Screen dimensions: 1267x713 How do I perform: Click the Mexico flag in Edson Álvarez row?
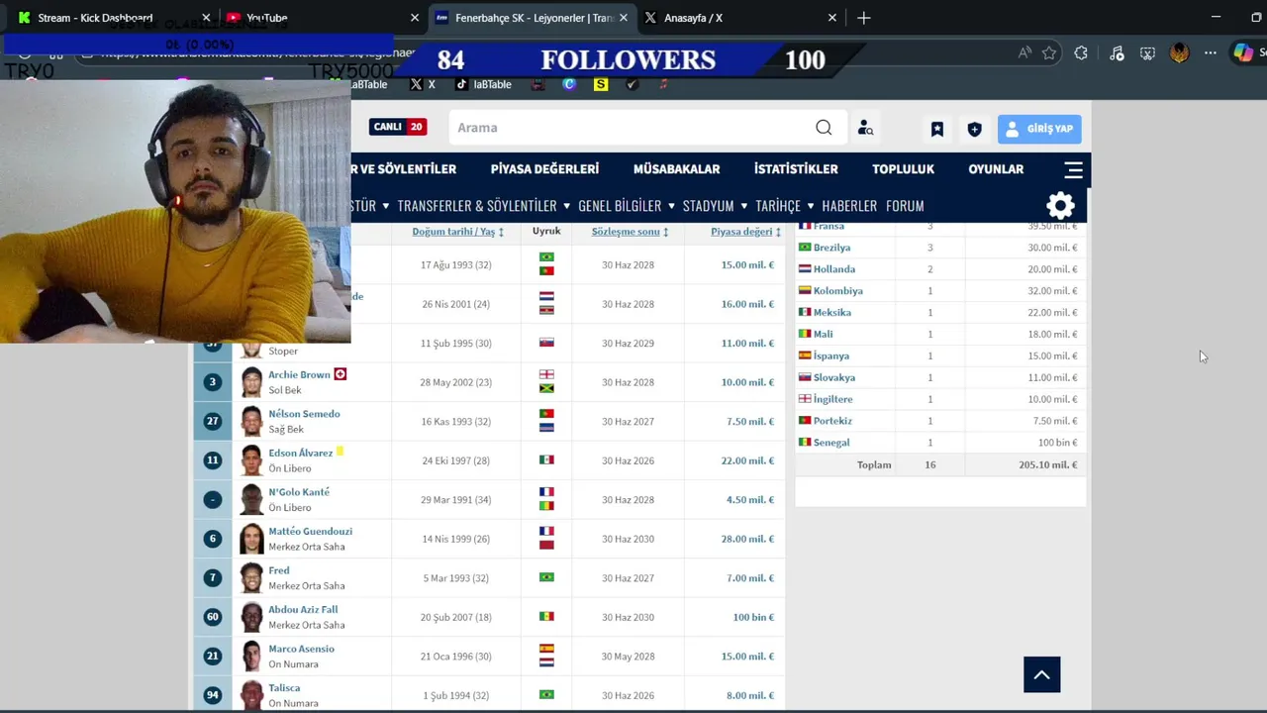click(x=546, y=460)
